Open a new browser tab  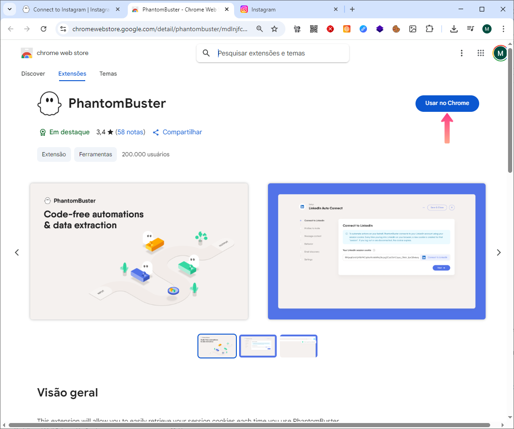click(x=352, y=9)
